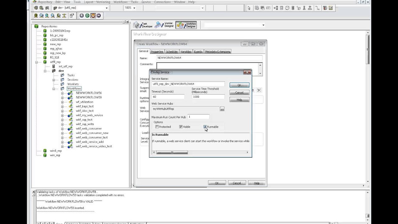
Task: Click the Command task icon in toolbar
Action: coord(262,8)
